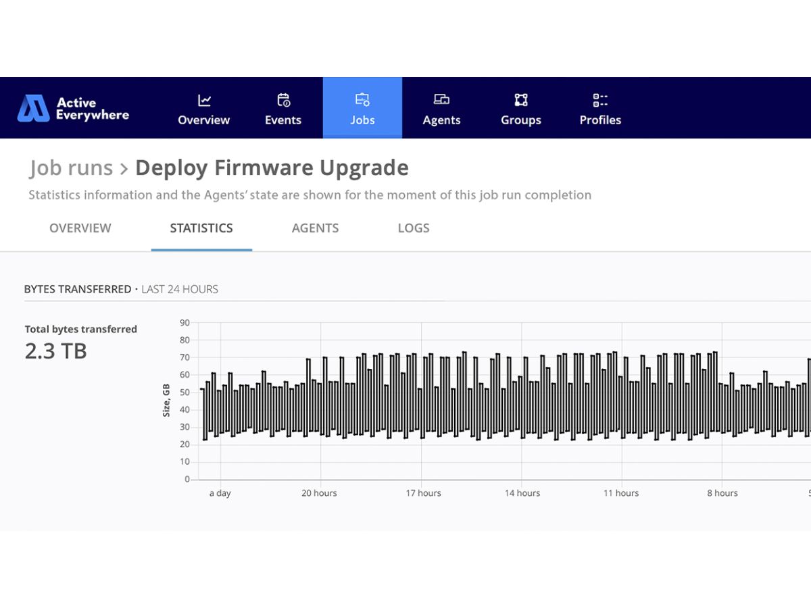
Task: Click the 17 hours axis label
Action: 424,493
